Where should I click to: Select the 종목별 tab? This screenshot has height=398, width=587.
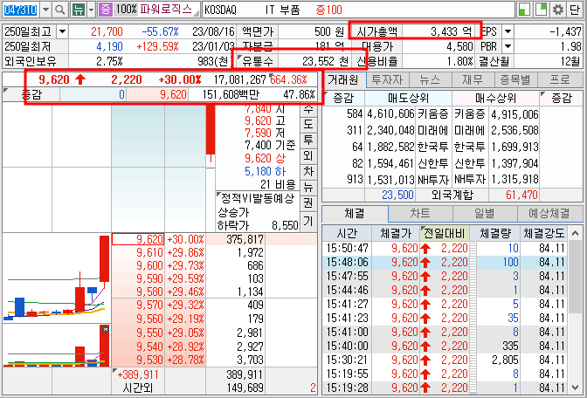click(x=515, y=79)
